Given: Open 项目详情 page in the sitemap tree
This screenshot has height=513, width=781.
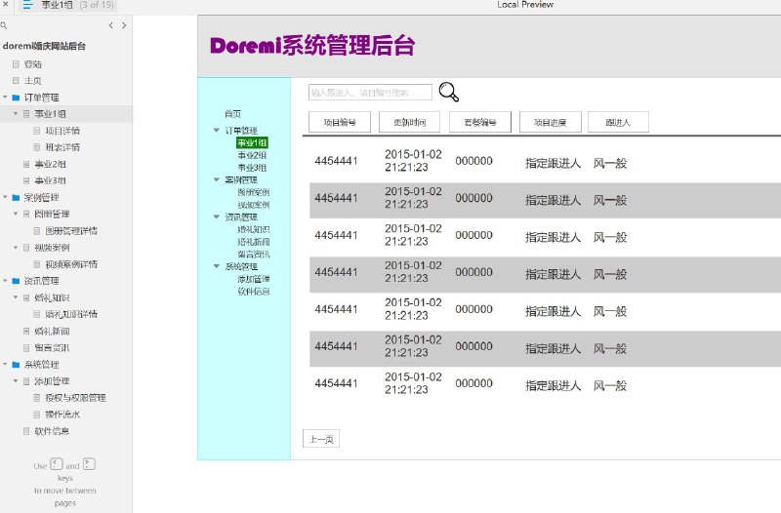Looking at the screenshot, I should [x=62, y=131].
